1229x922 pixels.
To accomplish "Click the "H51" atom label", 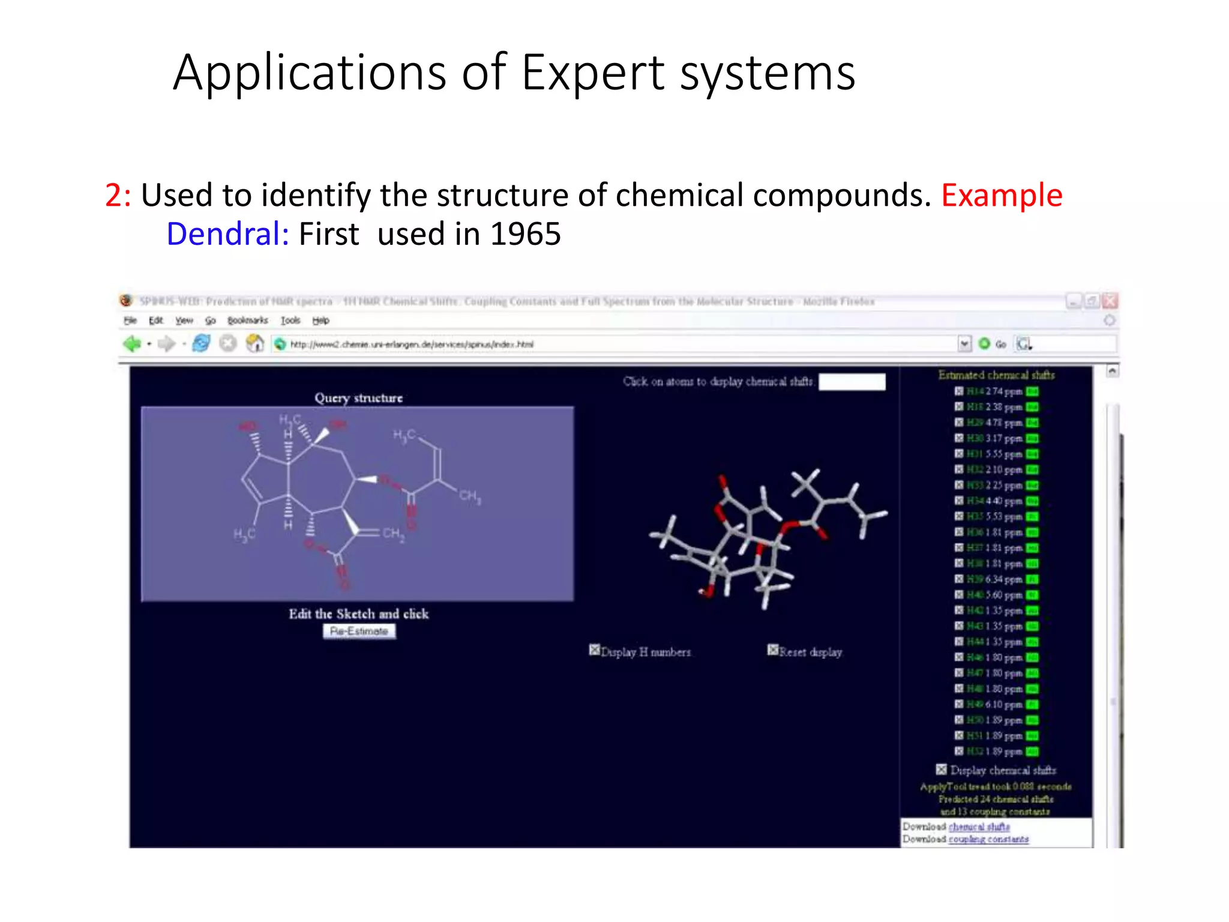I will tap(976, 736).
